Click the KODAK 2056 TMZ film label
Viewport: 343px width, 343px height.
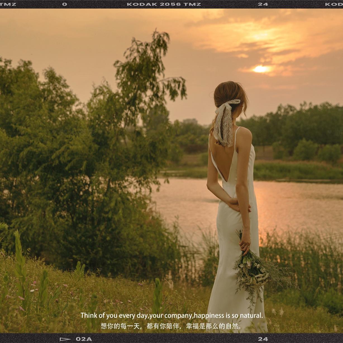click(x=164, y=4)
